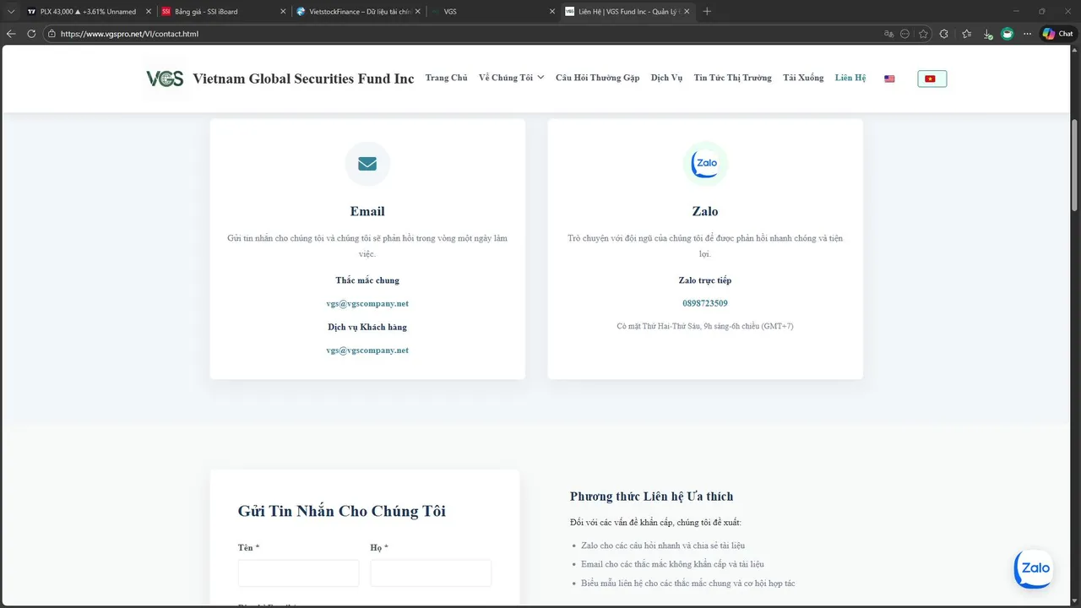Image resolution: width=1081 pixels, height=608 pixels.
Task: Click into the Họ input field
Action: point(431,573)
